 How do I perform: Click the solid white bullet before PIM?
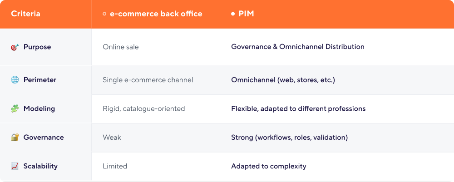click(233, 14)
